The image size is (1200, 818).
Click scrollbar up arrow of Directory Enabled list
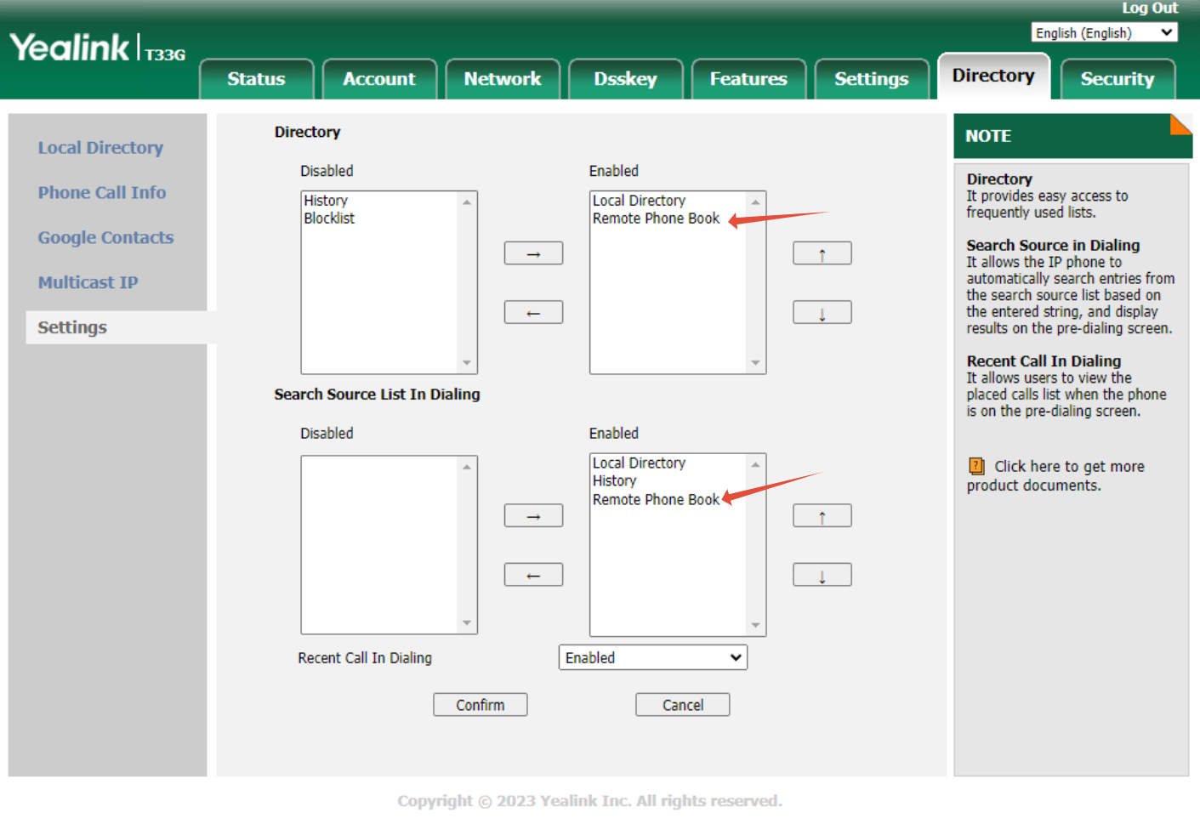[x=755, y=202]
